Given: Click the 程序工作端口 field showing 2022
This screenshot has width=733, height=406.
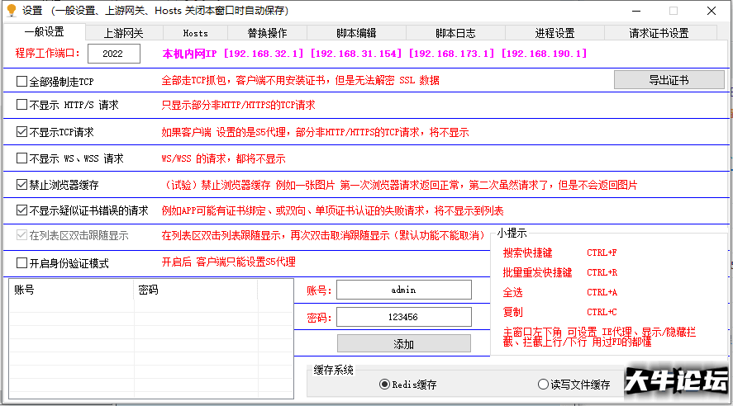Looking at the screenshot, I should click(113, 54).
